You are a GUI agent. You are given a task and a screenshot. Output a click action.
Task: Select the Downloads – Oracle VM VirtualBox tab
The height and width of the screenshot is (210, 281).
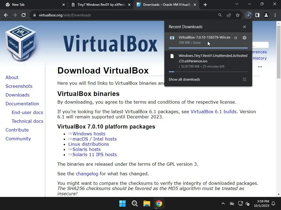click(x=166, y=5)
